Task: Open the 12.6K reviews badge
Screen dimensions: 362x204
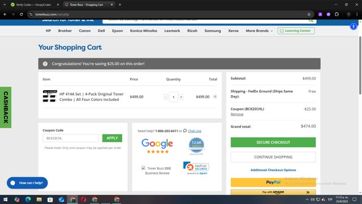Action: coord(196,146)
